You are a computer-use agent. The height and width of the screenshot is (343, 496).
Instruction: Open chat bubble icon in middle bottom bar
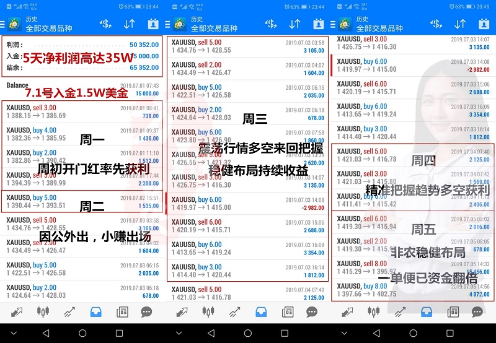click(x=312, y=311)
